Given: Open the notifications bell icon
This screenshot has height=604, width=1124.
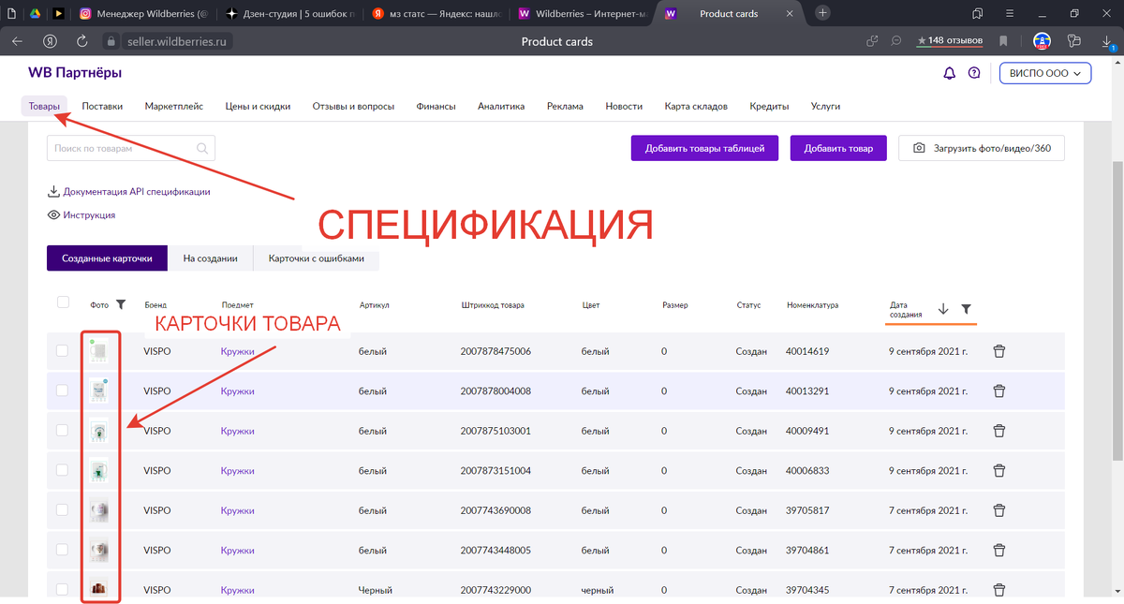Looking at the screenshot, I should click(949, 73).
